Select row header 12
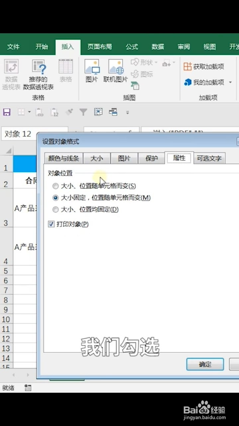The width and height of the screenshot is (239, 426). [x=6, y=339]
